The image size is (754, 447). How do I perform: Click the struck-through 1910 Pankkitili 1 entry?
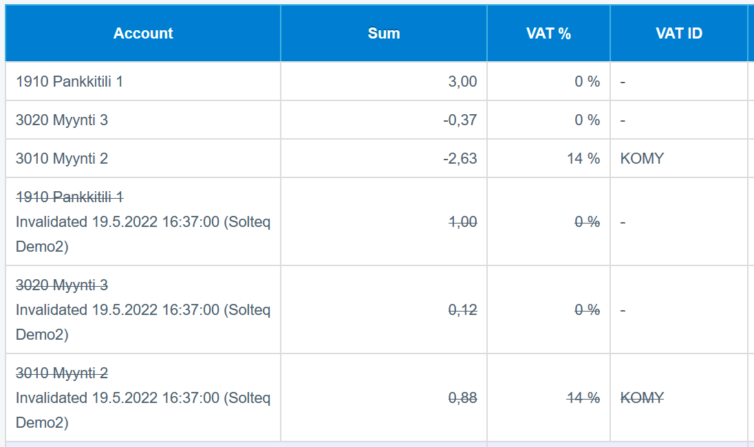69,197
